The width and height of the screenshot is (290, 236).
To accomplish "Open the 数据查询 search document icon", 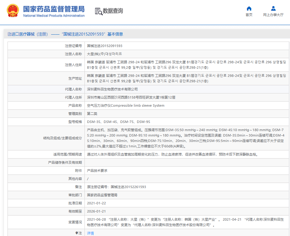I will click(99, 11).
